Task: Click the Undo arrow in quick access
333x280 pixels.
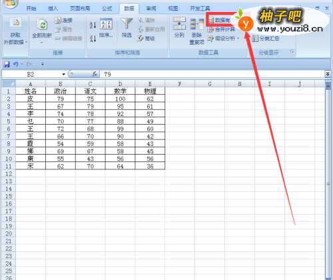Action: (x=15, y=65)
